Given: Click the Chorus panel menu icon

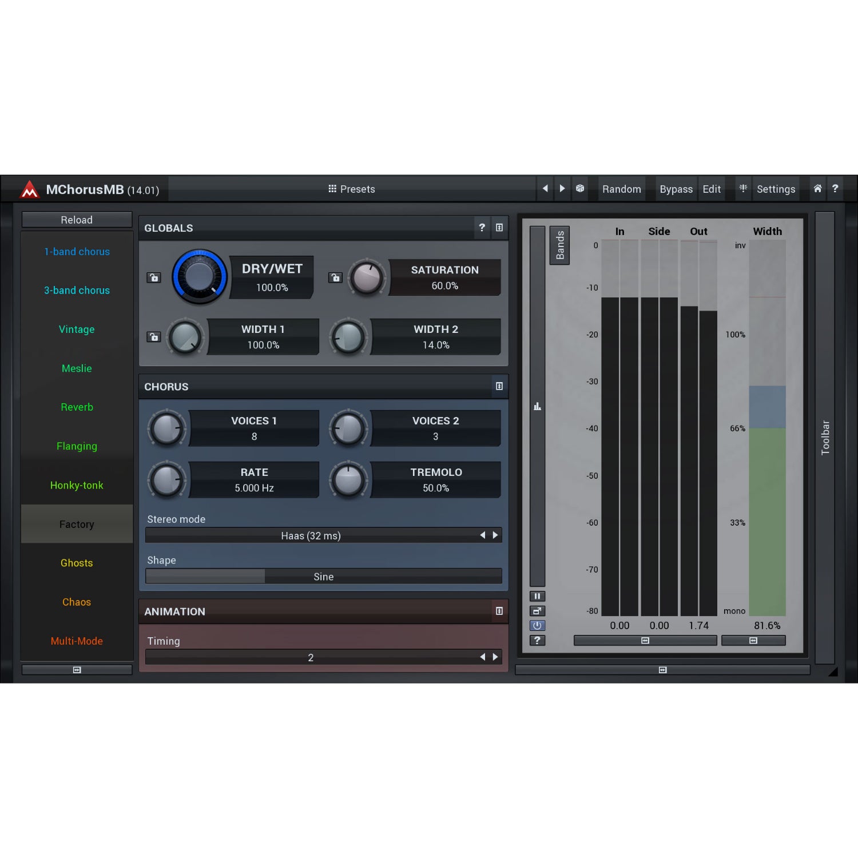Looking at the screenshot, I should click(x=499, y=386).
